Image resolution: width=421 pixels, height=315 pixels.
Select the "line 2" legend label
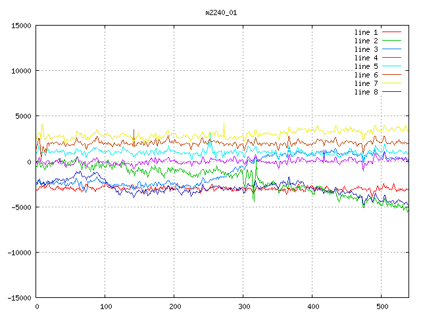pos(366,41)
